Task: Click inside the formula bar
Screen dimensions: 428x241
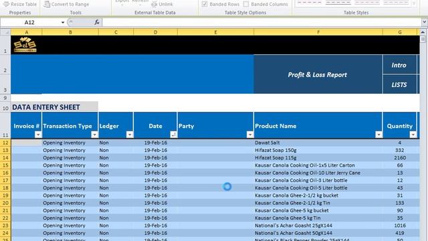Action: (x=261, y=22)
